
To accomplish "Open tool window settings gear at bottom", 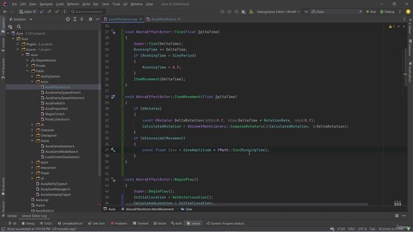I will tap(397, 216).
